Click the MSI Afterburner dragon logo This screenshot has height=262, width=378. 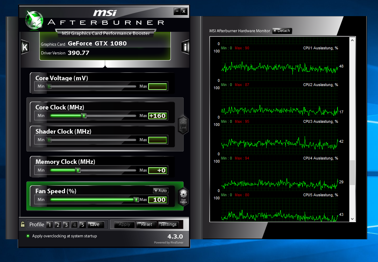click(35, 21)
